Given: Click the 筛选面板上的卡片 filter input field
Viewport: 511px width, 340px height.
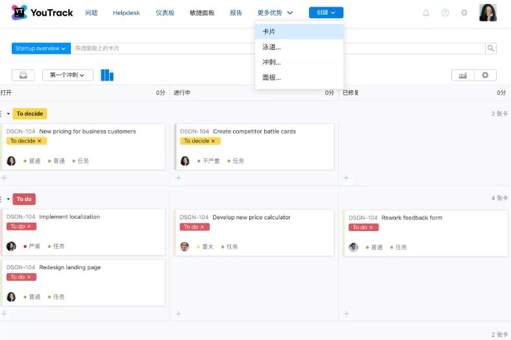Looking at the screenshot, I should (162, 48).
